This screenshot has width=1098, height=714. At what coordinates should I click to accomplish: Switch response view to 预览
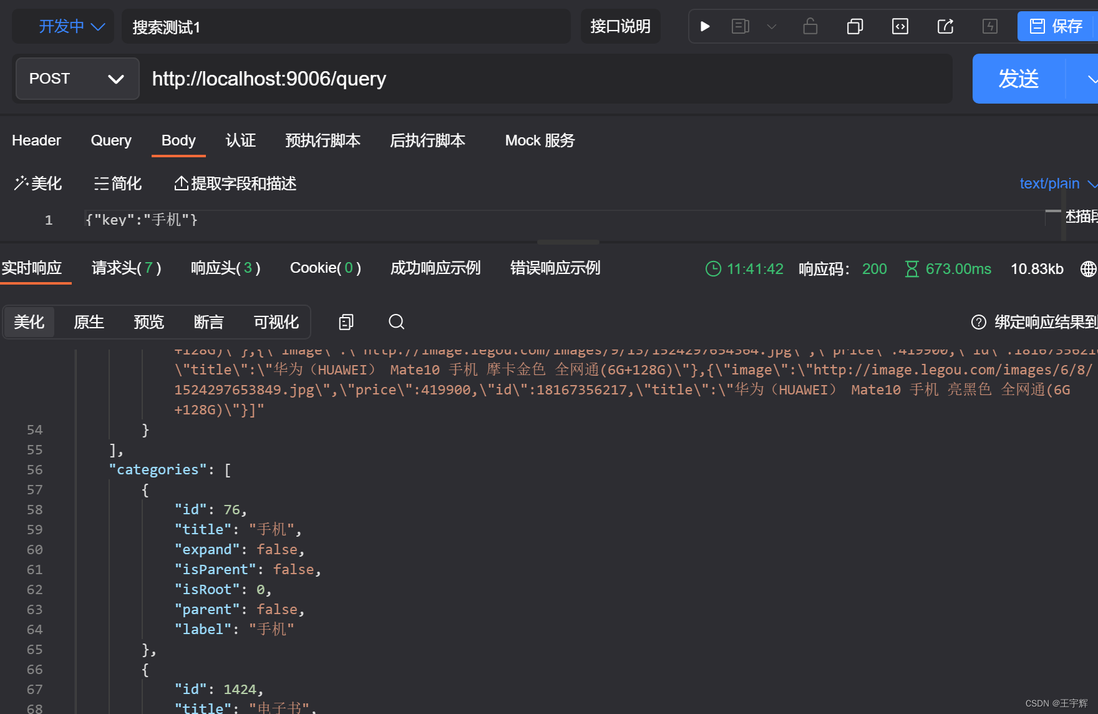coord(148,322)
